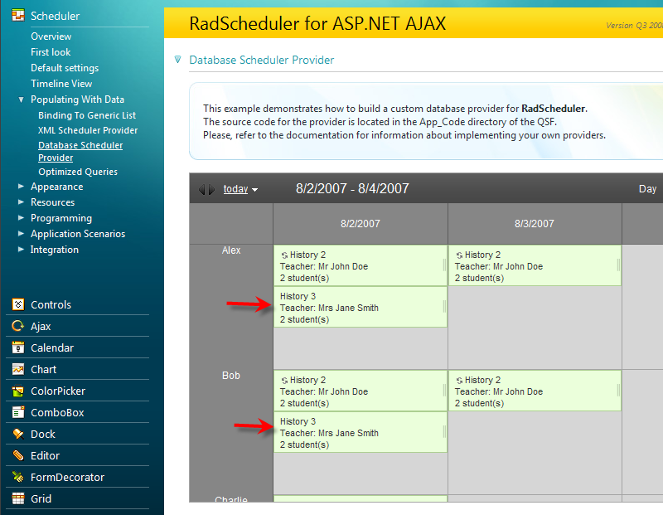Select Alex's History 3 appointment on 8/2/2007
This screenshot has width=663, height=515.
coord(361,307)
